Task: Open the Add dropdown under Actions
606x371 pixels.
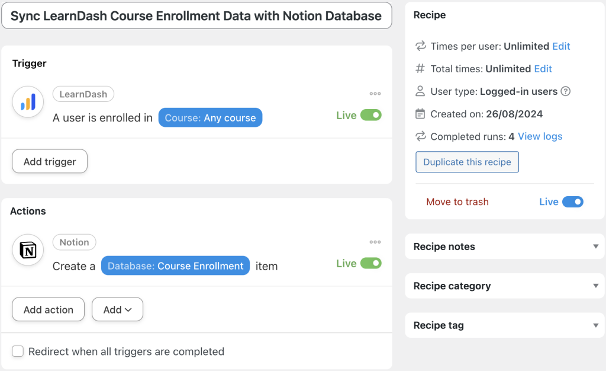Action: click(117, 309)
